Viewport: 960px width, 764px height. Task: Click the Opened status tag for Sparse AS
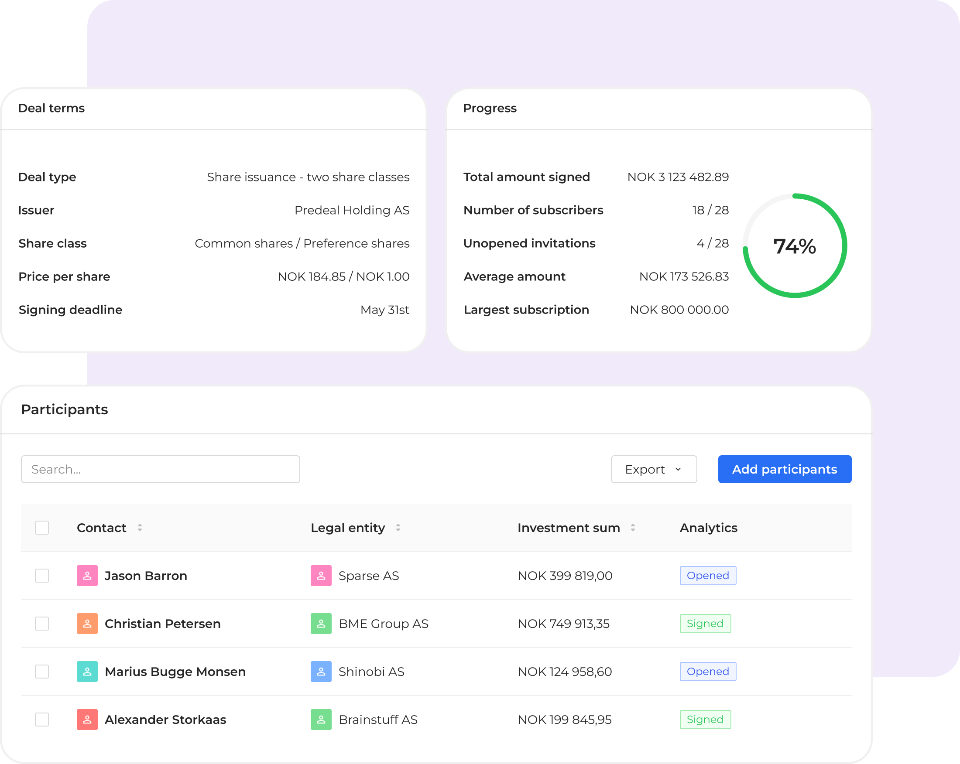[707, 575]
